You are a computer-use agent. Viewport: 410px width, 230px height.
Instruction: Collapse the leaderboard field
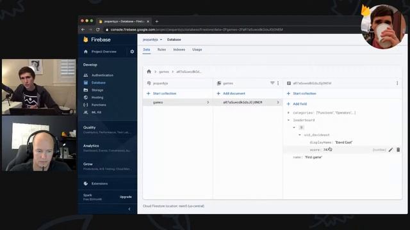point(288,120)
